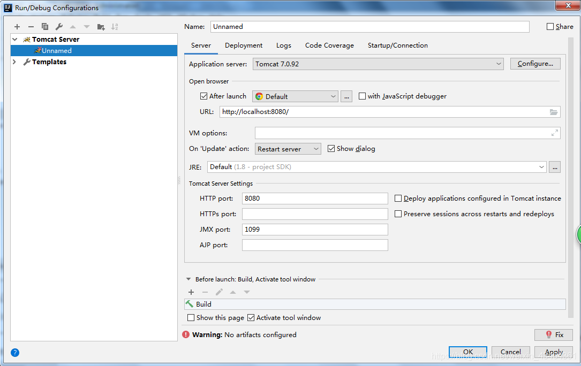Viewport: 581px width, 366px height.
Task: Add a Before launch task
Action: pyautogui.click(x=191, y=292)
